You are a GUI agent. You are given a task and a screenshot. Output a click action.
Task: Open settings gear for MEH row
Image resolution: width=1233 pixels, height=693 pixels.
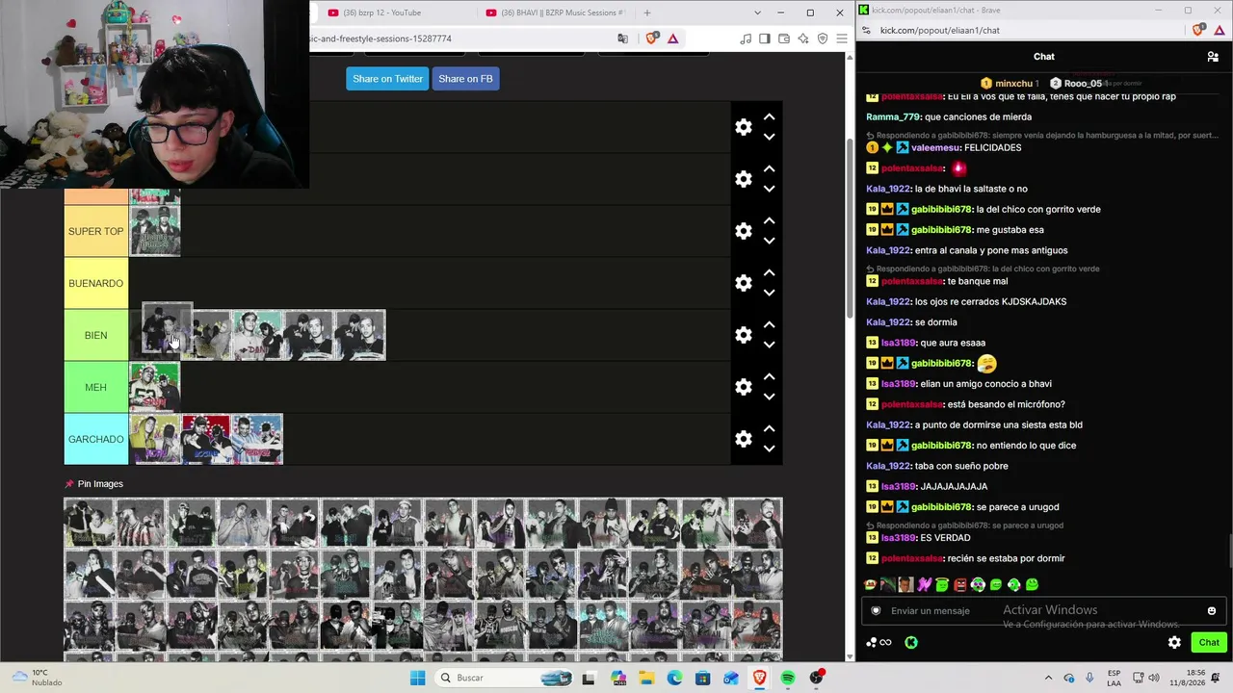(x=744, y=387)
